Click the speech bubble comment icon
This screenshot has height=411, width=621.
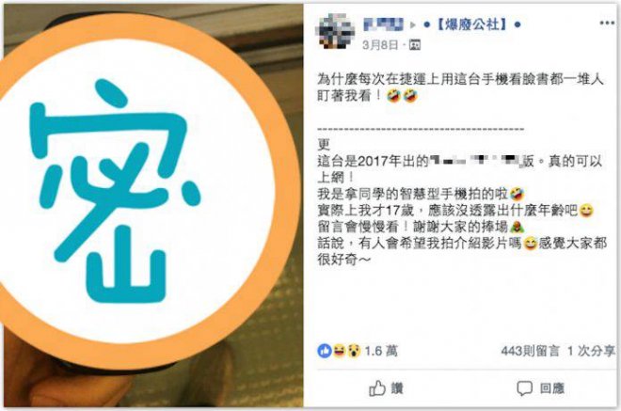click(x=524, y=388)
